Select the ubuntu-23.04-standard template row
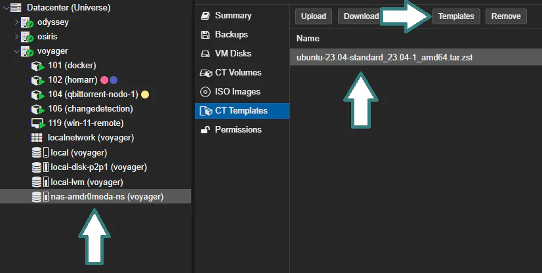Image resolution: width=542 pixels, height=273 pixels. point(416,57)
